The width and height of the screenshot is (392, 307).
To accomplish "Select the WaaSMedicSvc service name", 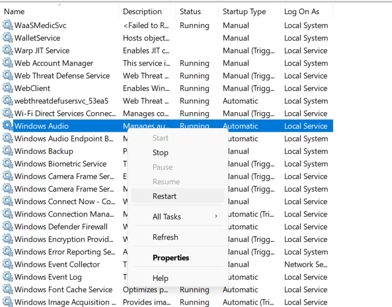I will 41,25.
